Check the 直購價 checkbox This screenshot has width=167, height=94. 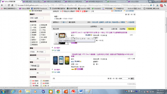31,32
